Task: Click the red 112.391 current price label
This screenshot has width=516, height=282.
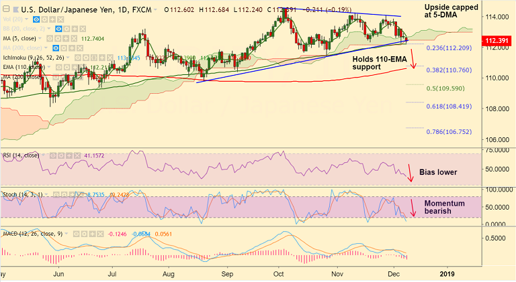Action: 497,41
